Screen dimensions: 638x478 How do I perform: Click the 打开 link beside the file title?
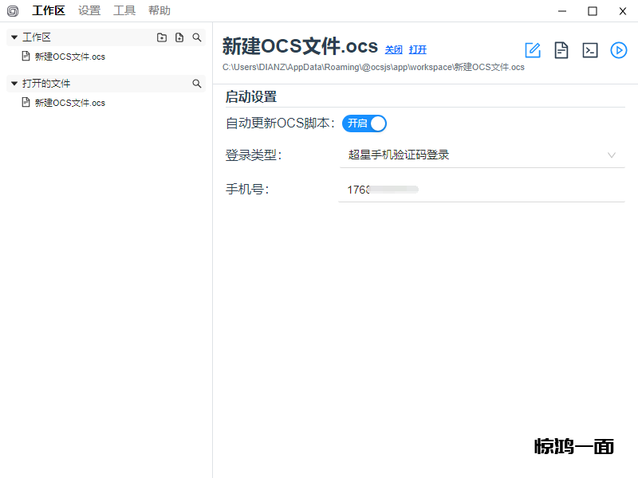pyautogui.click(x=418, y=49)
